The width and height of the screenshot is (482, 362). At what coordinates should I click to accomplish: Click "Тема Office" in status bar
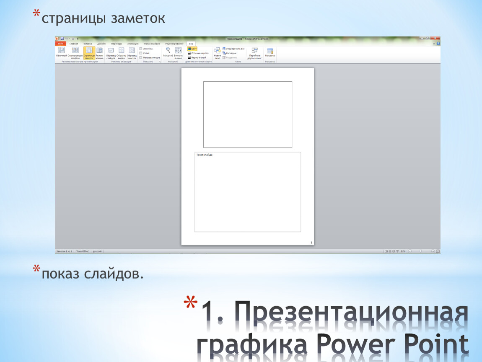(x=83, y=251)
